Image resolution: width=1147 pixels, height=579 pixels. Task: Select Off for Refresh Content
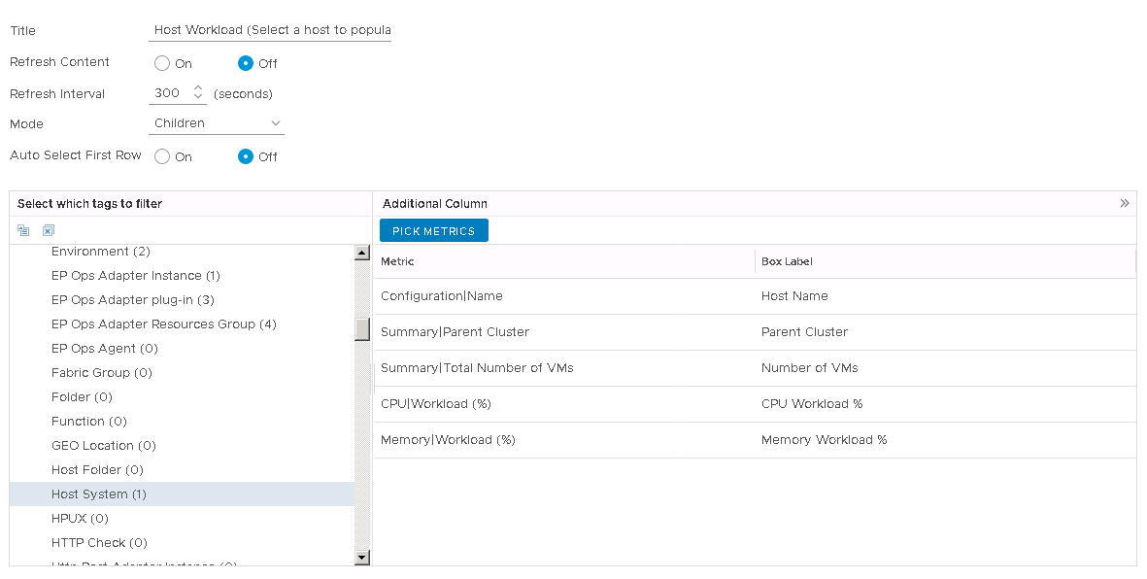[x=246, y=63]
